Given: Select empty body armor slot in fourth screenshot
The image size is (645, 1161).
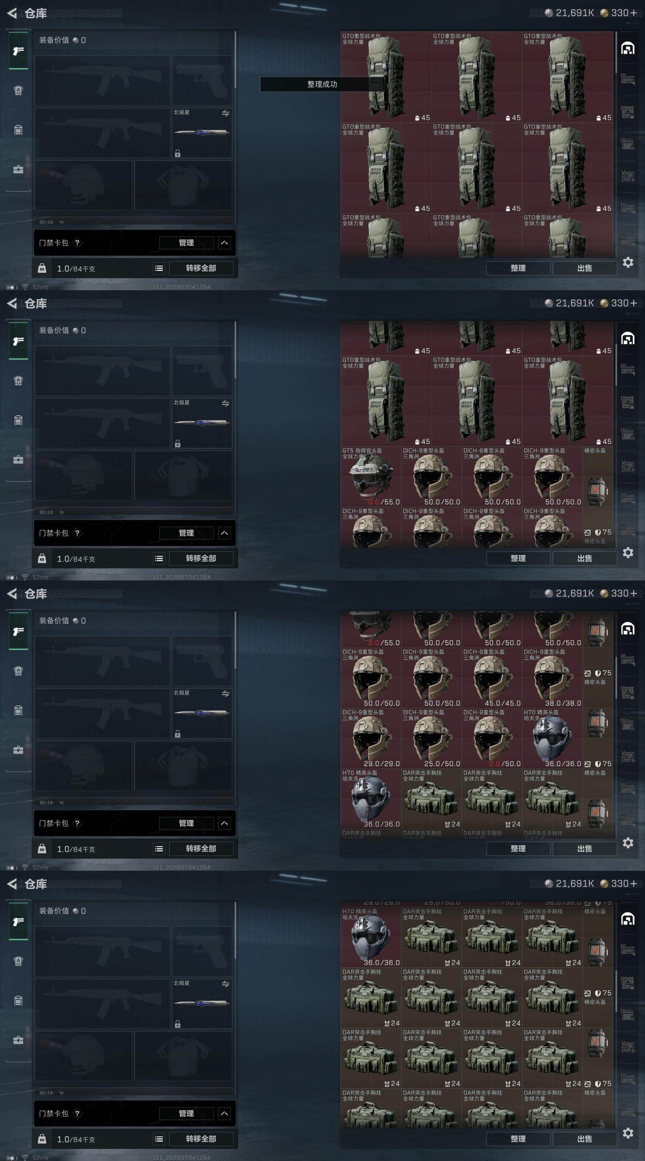Looking at the screenshot, I should click(x=183, y=1056).
